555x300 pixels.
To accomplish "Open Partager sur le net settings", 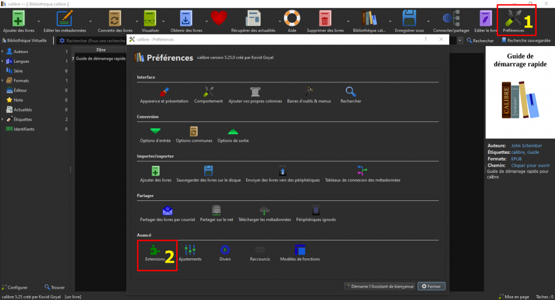I will click(x=216, y=214).
